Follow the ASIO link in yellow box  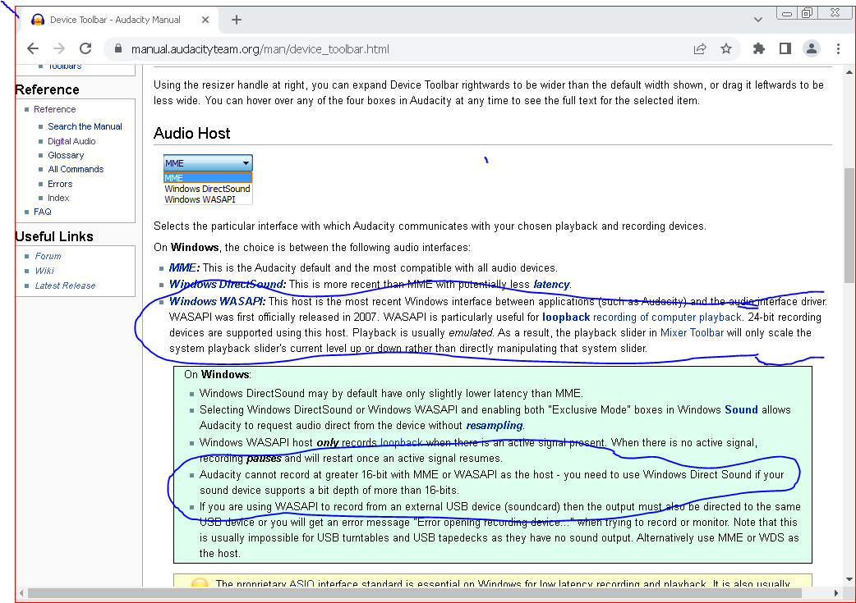[301, 583]
